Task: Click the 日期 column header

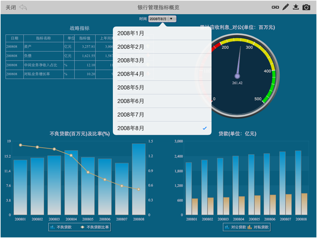Action: point(14,38)
